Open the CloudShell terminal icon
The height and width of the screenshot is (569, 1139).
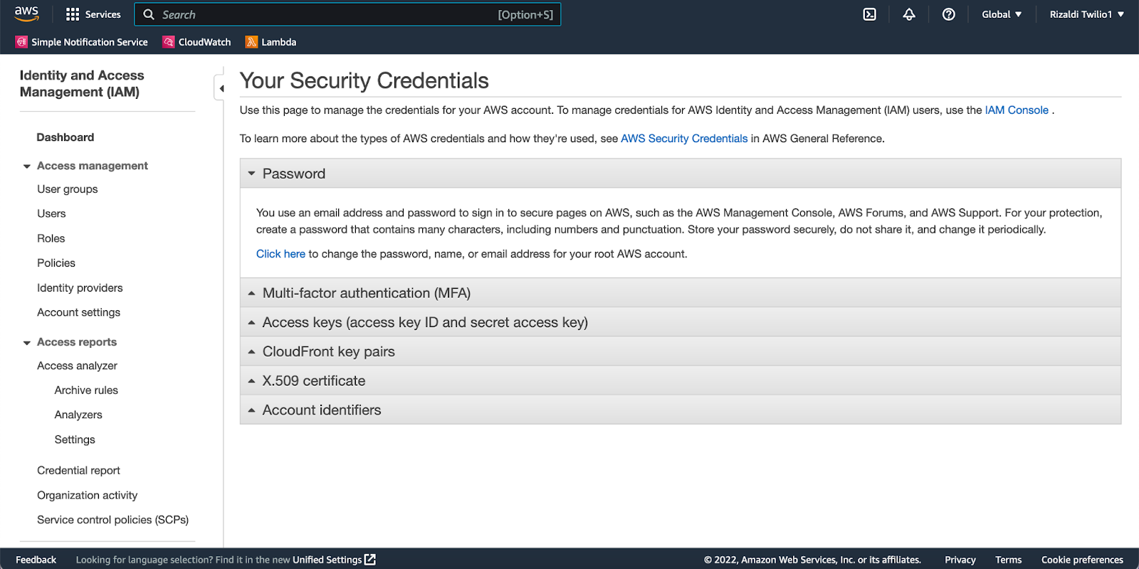tap(870, 14)
